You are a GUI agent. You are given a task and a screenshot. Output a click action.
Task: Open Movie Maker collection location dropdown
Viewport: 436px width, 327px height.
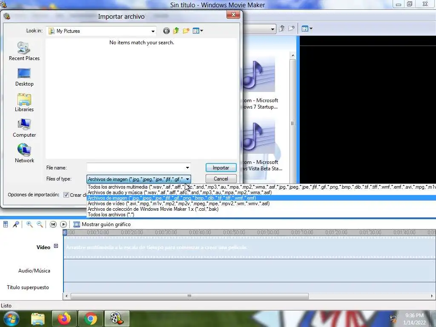click(272, 29)
